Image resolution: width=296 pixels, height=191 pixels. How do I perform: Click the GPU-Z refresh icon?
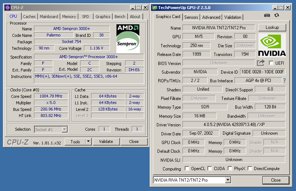click(x=277, y=15)
